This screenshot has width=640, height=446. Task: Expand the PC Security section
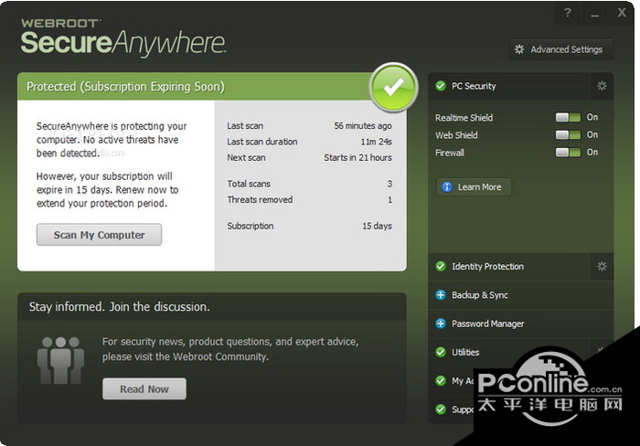point(508,86)
